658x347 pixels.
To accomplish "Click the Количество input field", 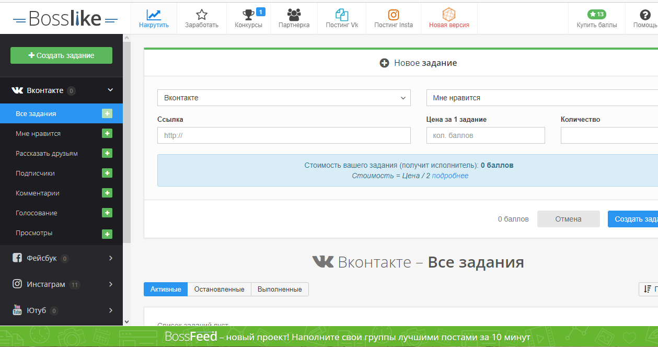I will tap(609, 135).
